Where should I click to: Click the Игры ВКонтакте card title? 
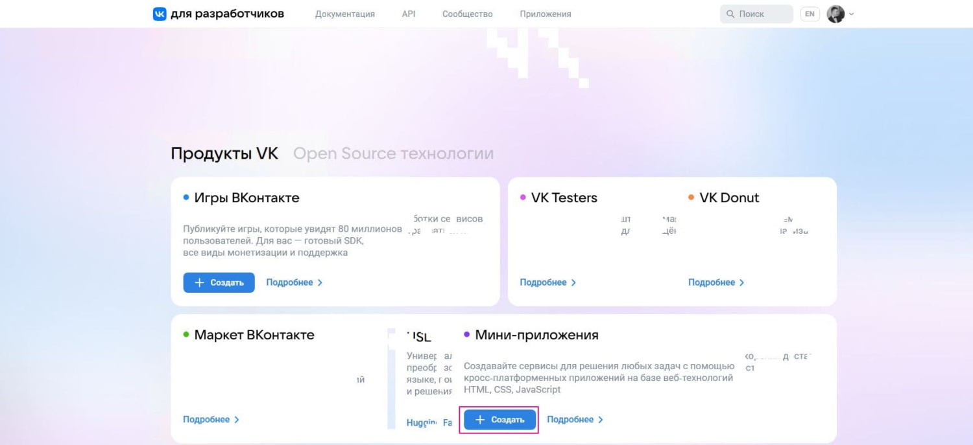click(x=246, y=198)
